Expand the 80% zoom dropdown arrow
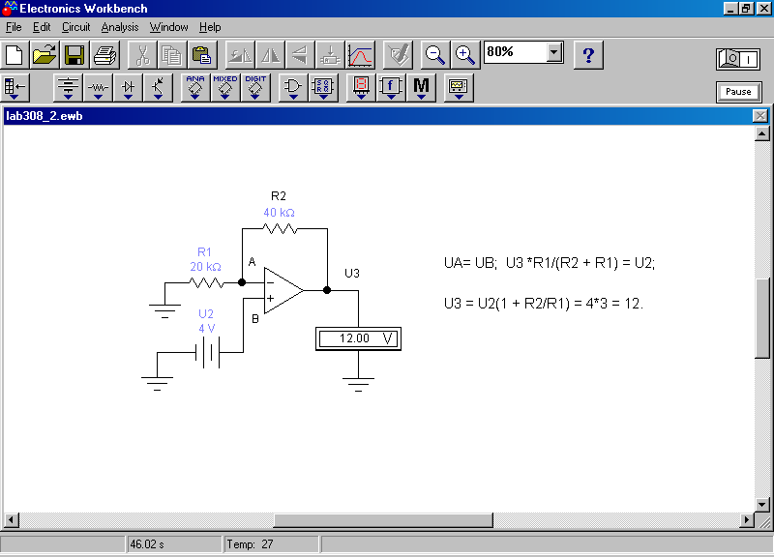774x557 pixels. click(x=554, y=52)
